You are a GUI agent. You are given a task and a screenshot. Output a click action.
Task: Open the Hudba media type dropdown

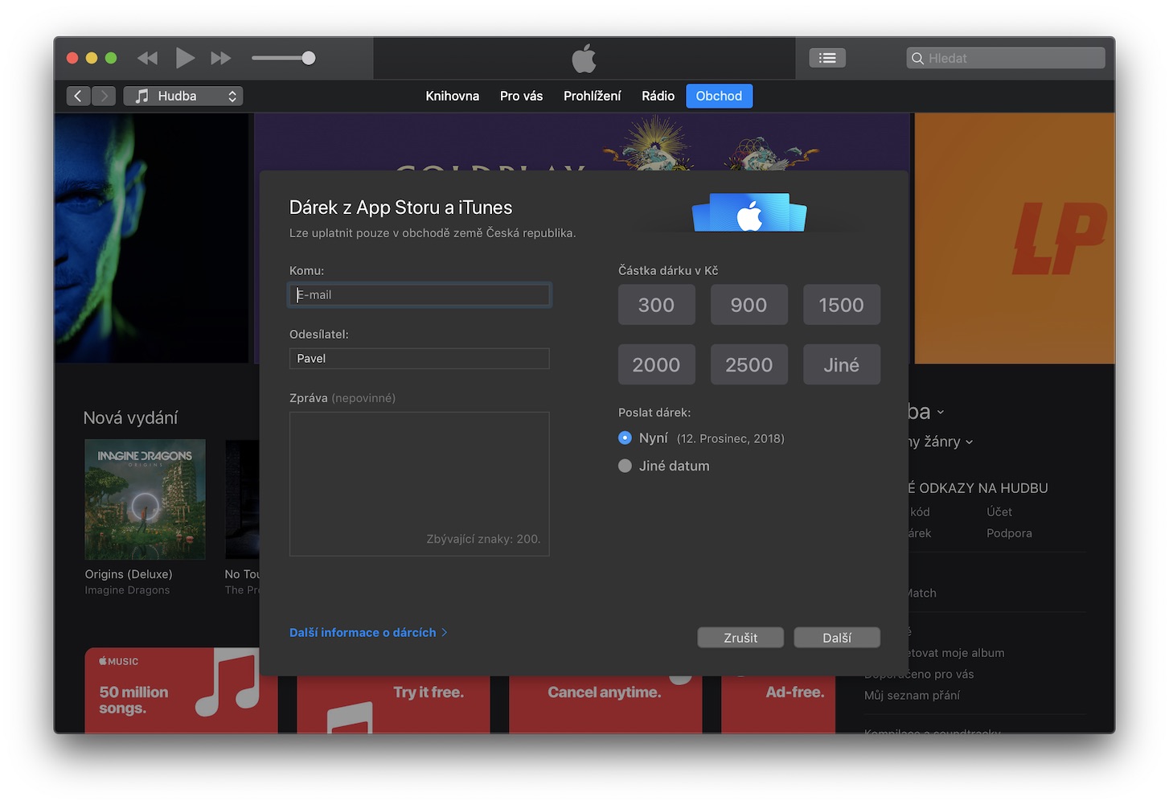click(x=183, y=96)
